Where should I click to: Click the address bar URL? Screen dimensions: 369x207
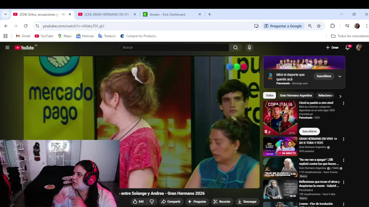tap(73, 26)
